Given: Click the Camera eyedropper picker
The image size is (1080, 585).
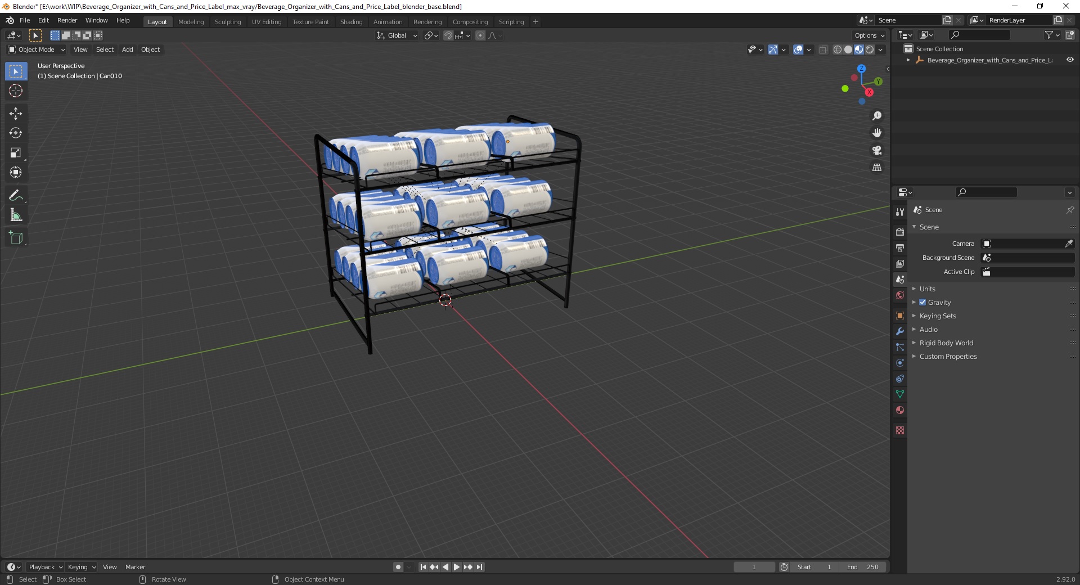Looking at the screenshot, I should click(x=1069, y=244).
